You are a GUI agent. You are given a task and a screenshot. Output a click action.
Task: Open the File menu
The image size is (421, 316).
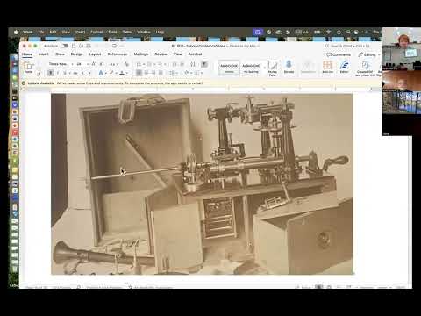coord(41,32)
